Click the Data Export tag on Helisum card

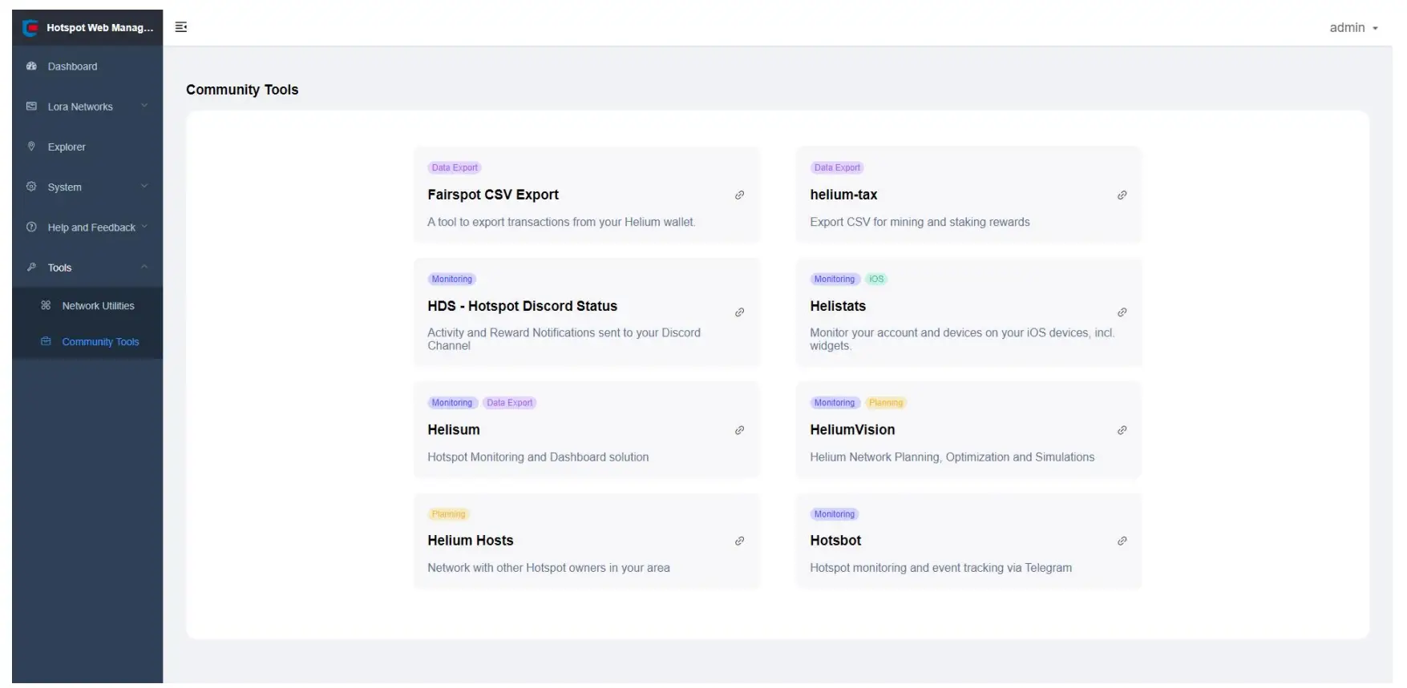click(x=509, y=403)
